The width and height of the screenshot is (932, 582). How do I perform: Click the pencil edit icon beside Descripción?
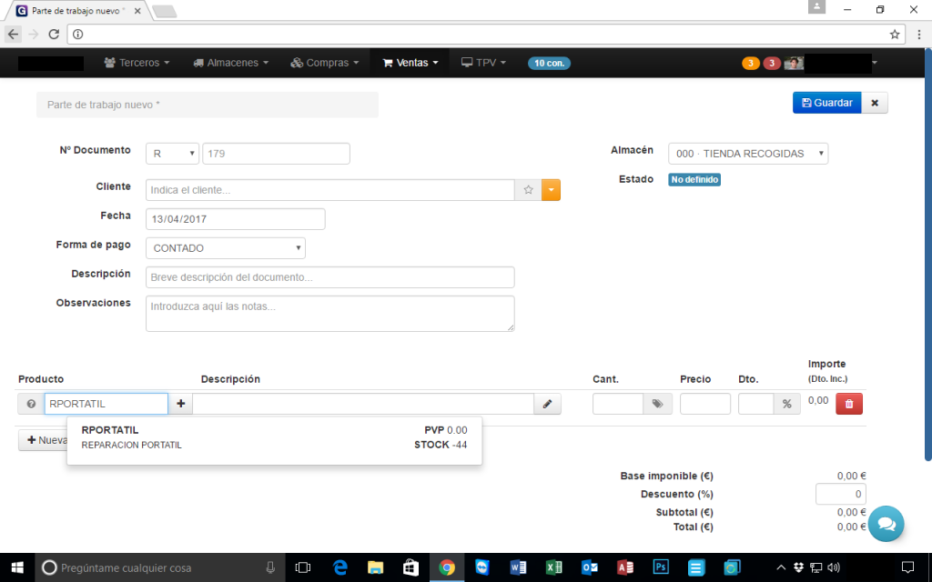547,404
